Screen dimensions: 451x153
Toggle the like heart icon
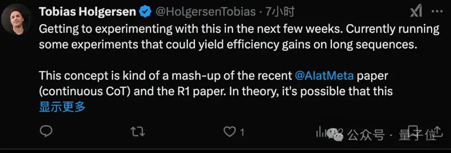[x=229, y=132]
